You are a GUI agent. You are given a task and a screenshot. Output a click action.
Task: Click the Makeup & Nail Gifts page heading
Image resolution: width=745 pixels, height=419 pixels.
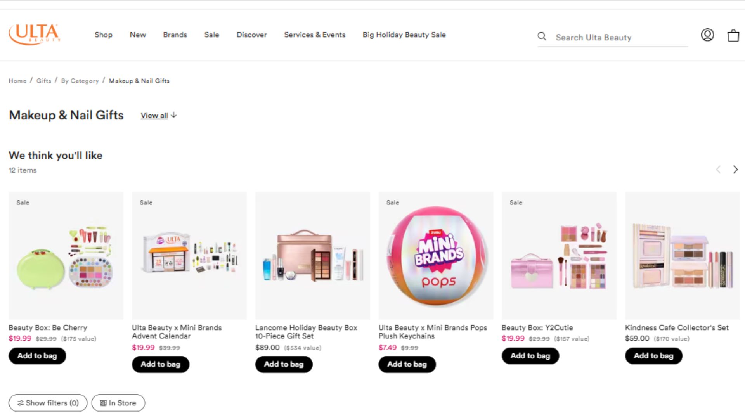pyautogui.click(x=66, y=115)
